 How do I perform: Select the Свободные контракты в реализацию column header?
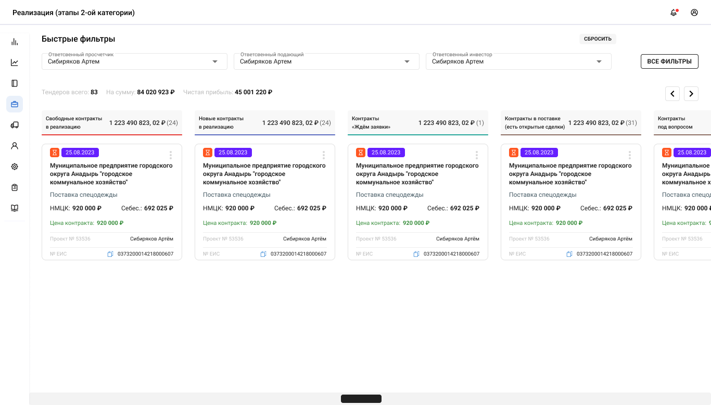pyautogui.click(x=112, y=123)
